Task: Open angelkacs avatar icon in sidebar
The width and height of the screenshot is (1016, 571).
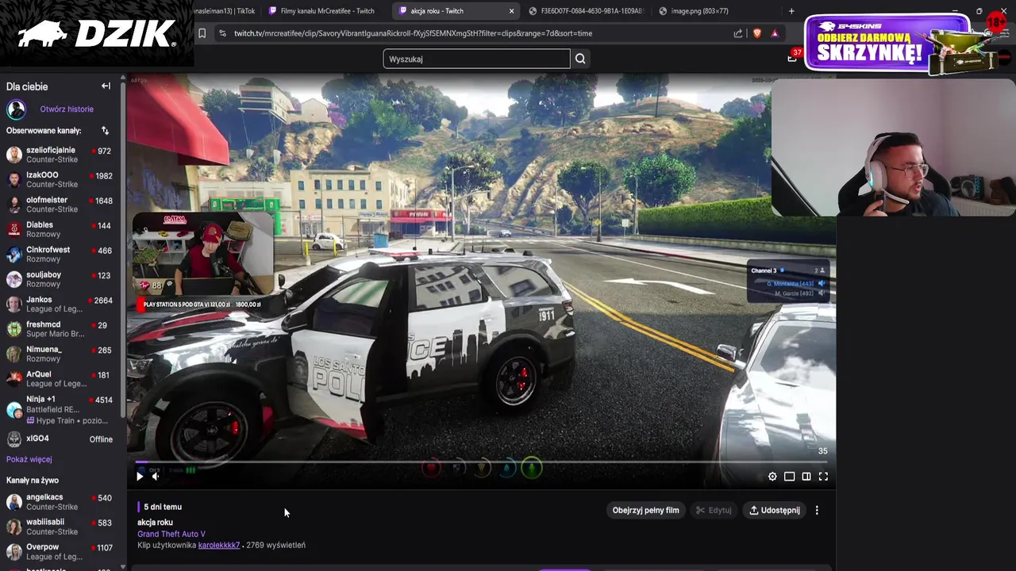Action: coord(14,502)
